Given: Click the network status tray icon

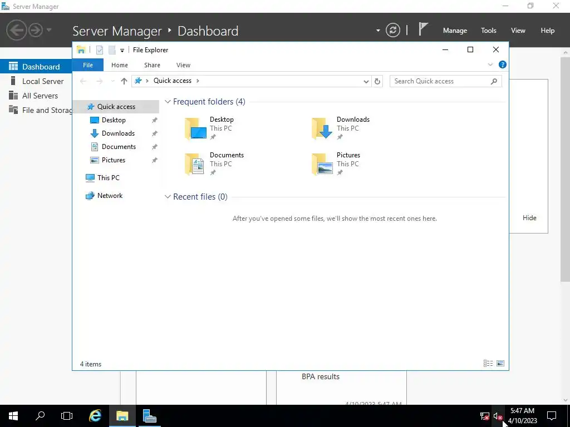Looking at the screenshot, I should click(x=484, y=416).
